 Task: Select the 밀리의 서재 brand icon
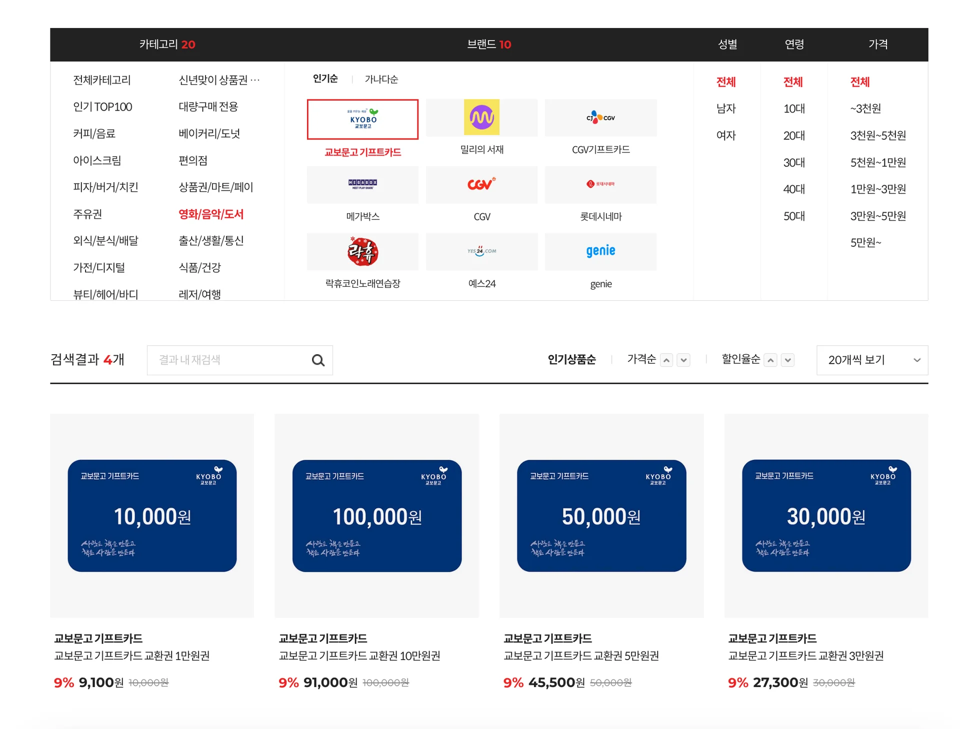pos(481,118)
